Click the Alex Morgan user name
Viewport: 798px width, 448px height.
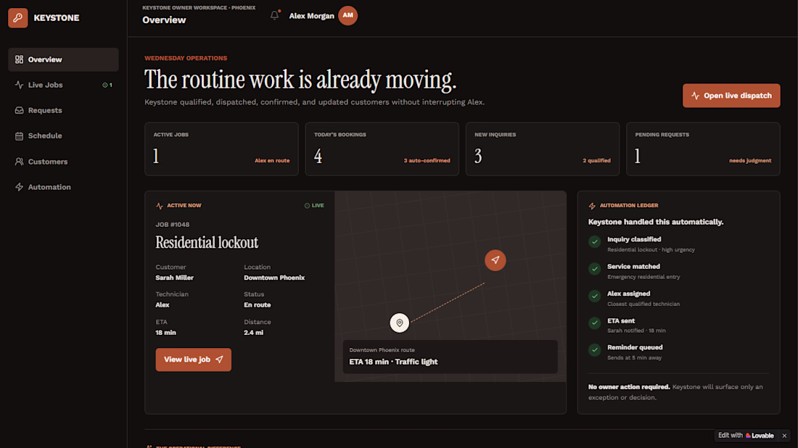(x=311, y=16)
